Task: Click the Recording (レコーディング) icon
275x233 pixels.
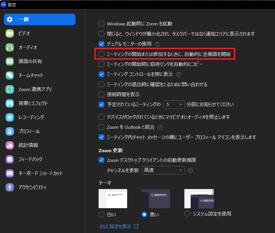Action: point(10,117)
